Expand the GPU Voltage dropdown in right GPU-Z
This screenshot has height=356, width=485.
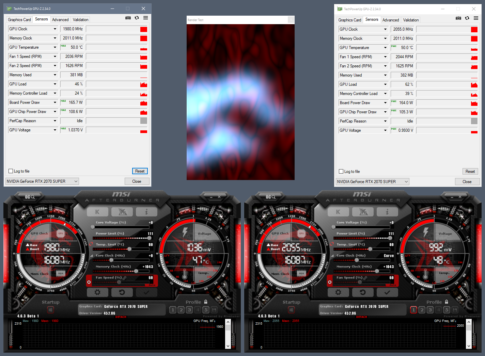pos(385,130)
